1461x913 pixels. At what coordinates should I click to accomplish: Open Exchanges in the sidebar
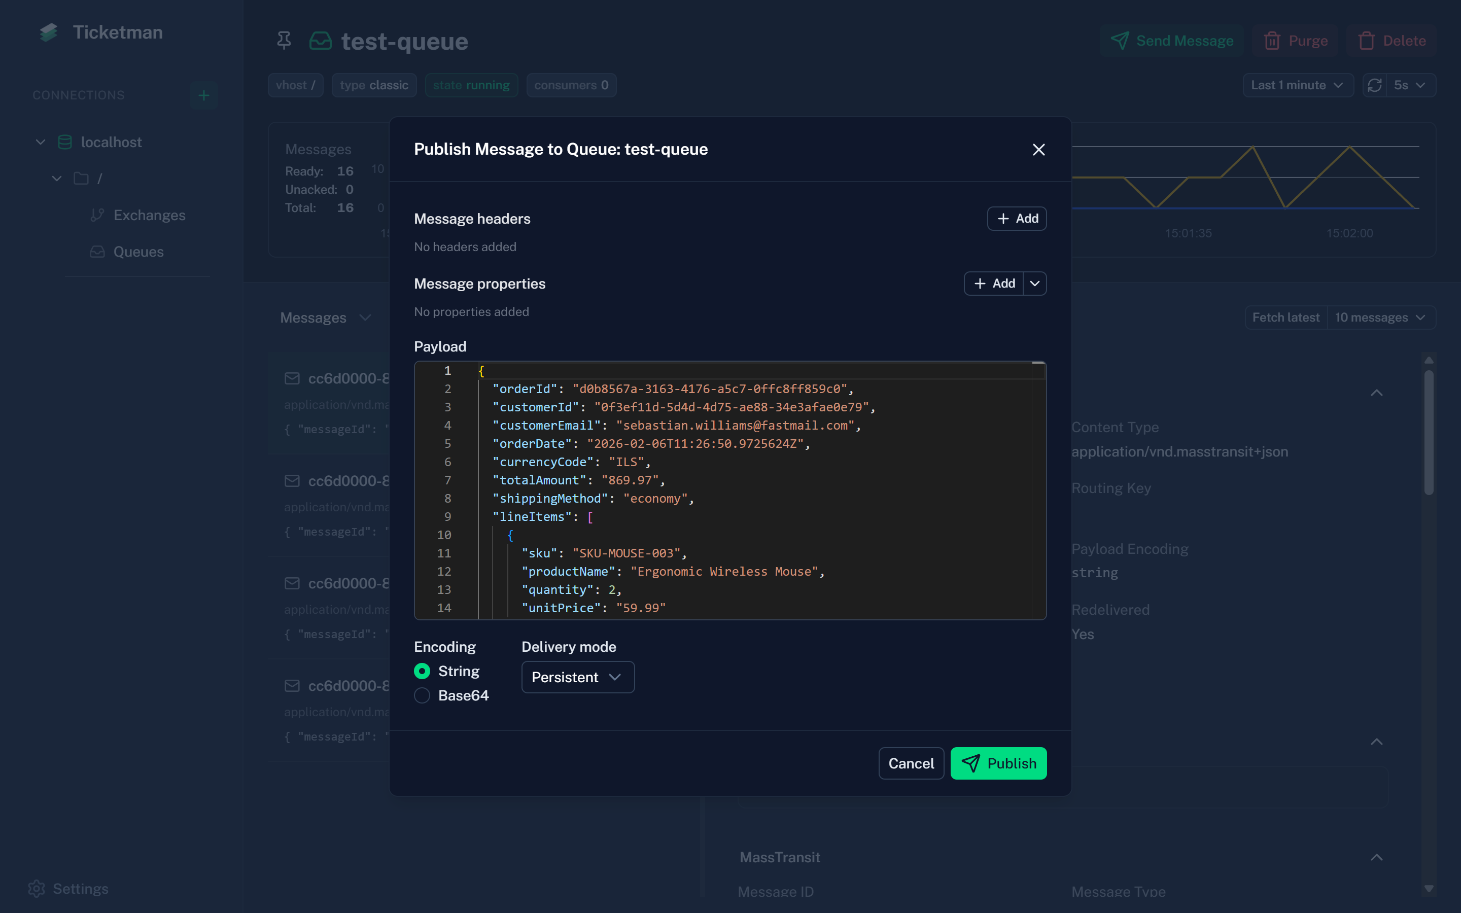click(149, 216)
